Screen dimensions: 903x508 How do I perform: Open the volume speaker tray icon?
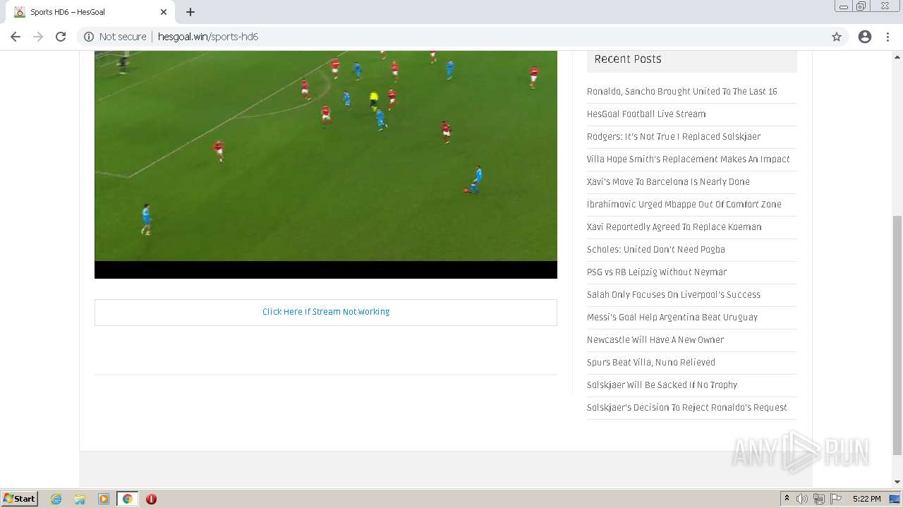tap(802, 499)
